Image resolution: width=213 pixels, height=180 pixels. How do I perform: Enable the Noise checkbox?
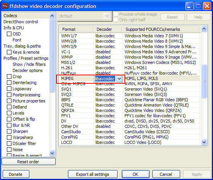point(9,150)
